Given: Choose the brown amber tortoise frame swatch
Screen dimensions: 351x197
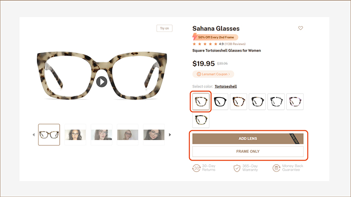Looking at the screenshot, I should 239,102.
